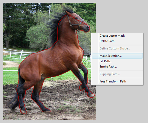Click the grayed Define Custom Shape entry
Viewport: 148px width, 123px height.
tap(115, 48)
